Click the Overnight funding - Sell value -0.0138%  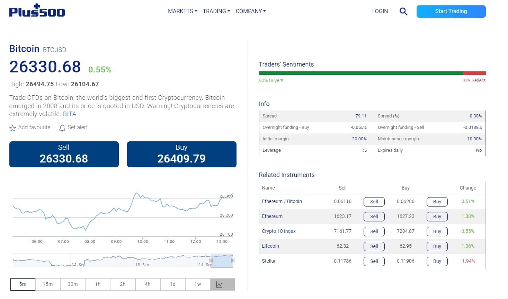[473, 127]
